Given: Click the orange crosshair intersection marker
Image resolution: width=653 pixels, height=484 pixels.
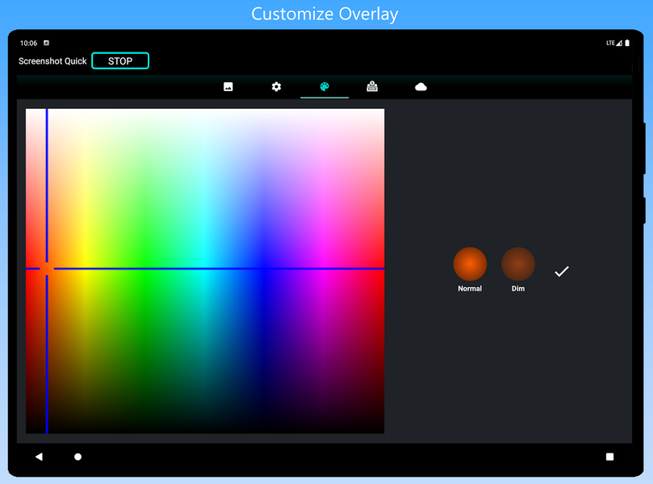Looking at the screenshot, I should click(47, 269).
